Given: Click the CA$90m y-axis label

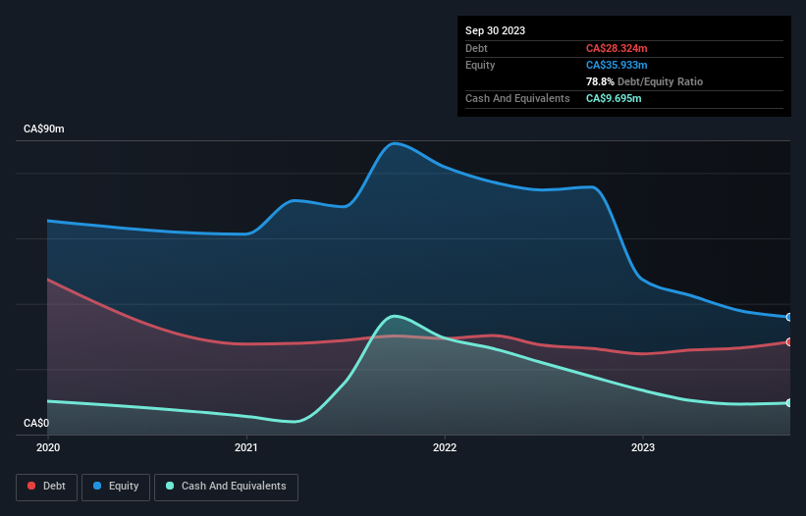Looking at the screenshot, I should click(x=44, y=129).
